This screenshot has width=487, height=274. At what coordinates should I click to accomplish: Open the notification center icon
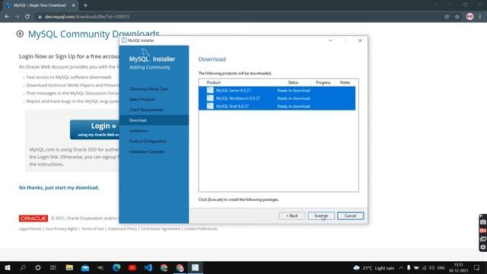coord(477,267)
